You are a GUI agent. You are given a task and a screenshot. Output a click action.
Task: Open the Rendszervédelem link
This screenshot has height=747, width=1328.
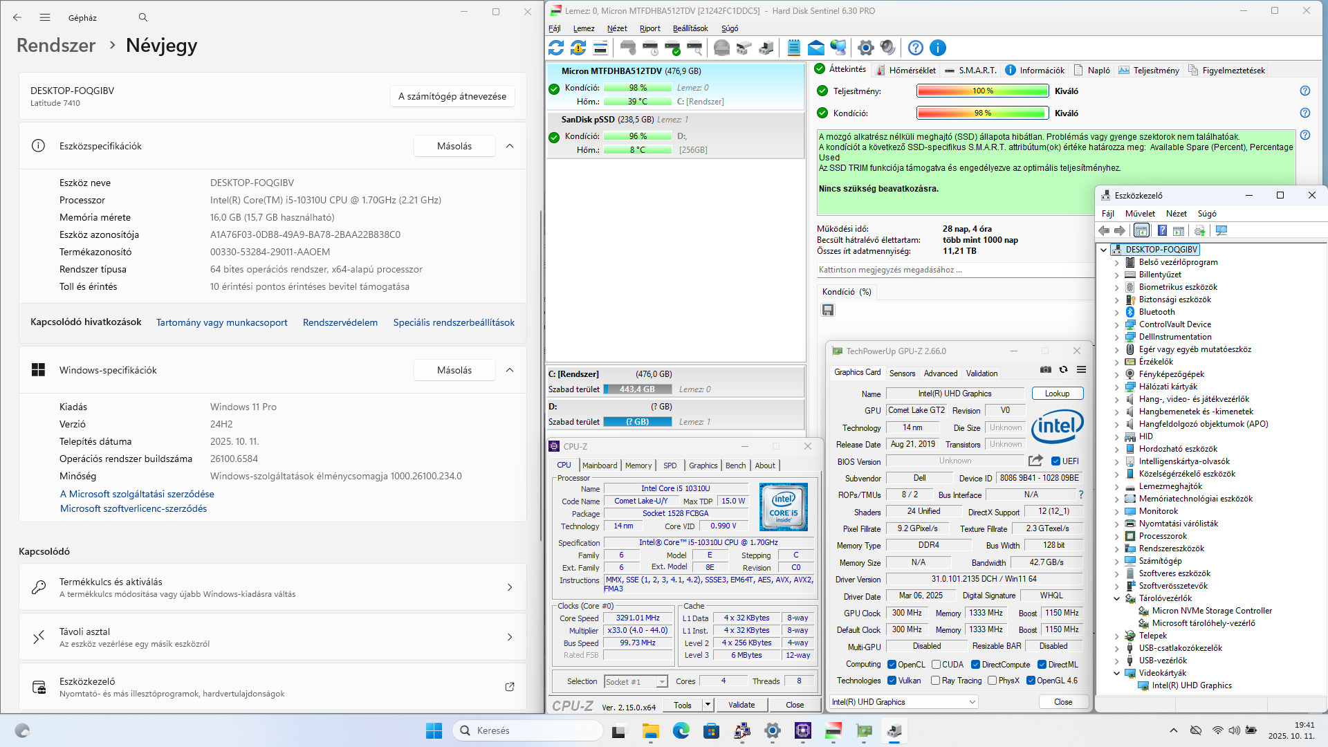340,322
